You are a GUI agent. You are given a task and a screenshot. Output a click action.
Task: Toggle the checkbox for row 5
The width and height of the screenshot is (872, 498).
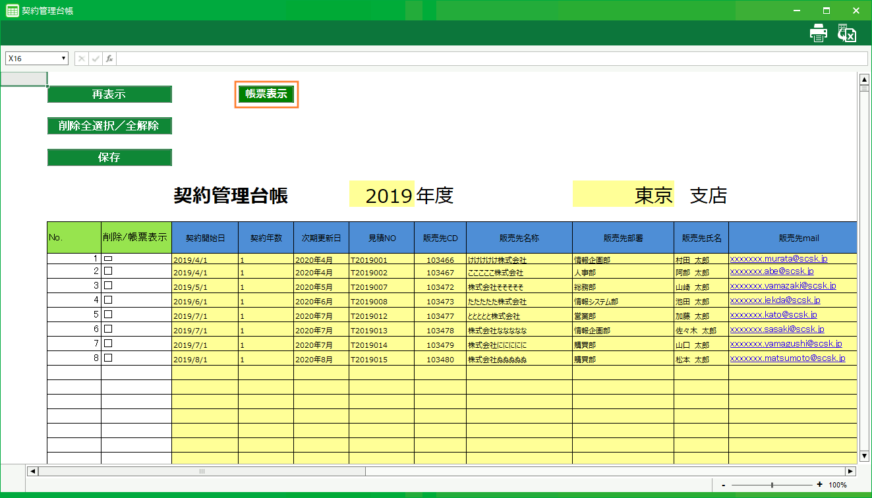[108, 314]
